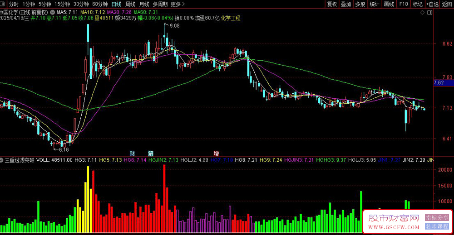The height and width of the screenshot is (235, 454).
Task: Click the MA20: 7.26 indicator label
Action: (x=119, y=12)
